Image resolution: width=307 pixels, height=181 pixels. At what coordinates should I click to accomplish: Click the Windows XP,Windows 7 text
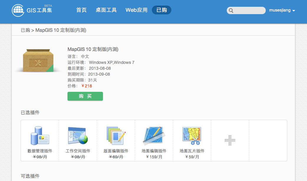click(x=111, y=62)
